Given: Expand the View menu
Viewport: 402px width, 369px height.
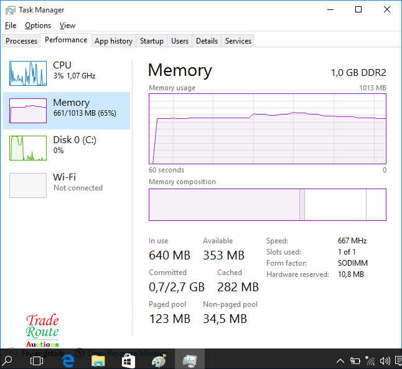Looking at the screenshot, I should point(67,26).
